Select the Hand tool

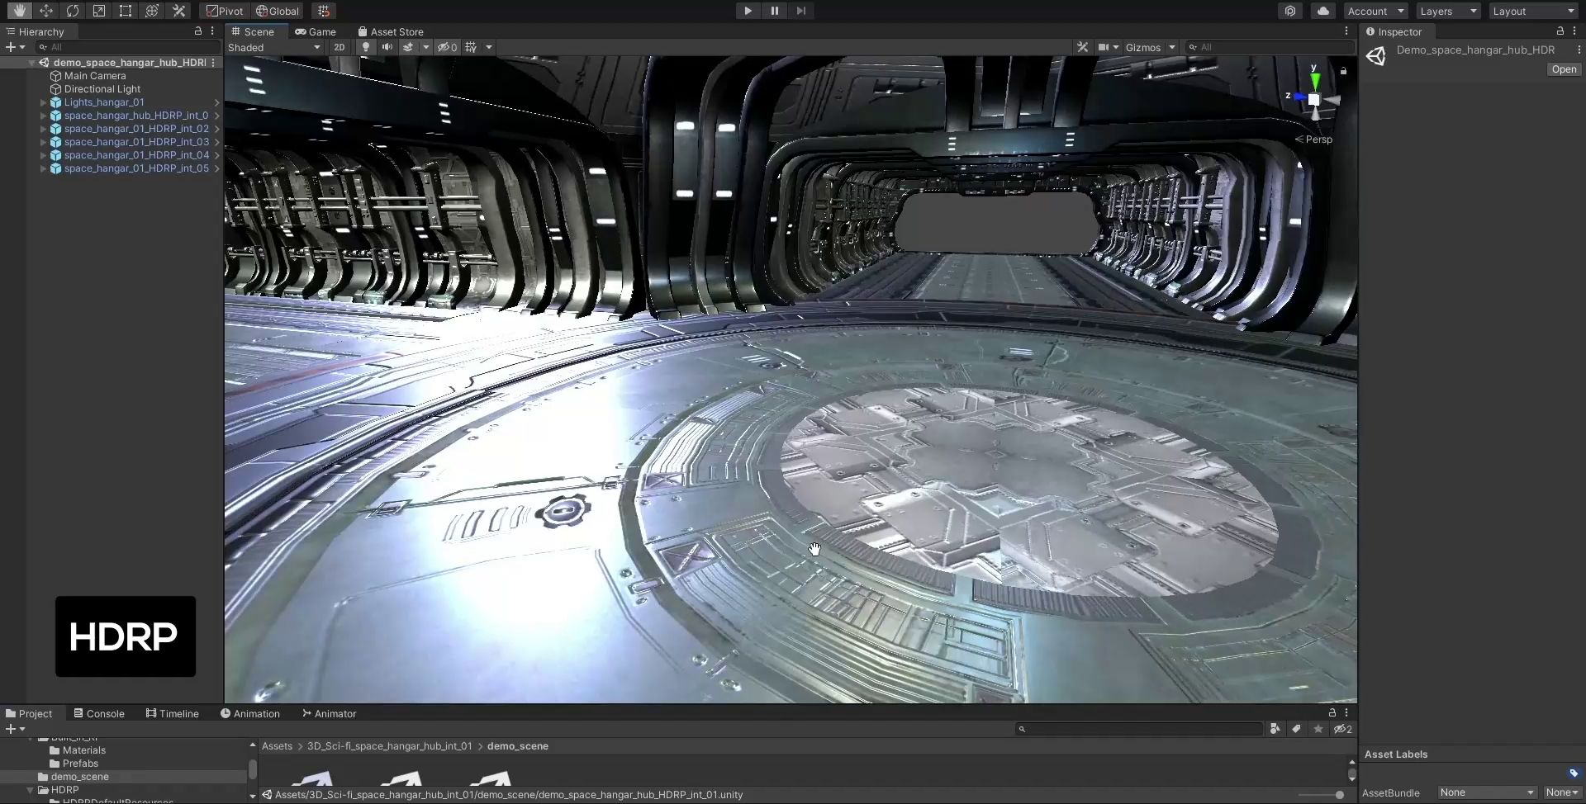(x=19, y=11)
